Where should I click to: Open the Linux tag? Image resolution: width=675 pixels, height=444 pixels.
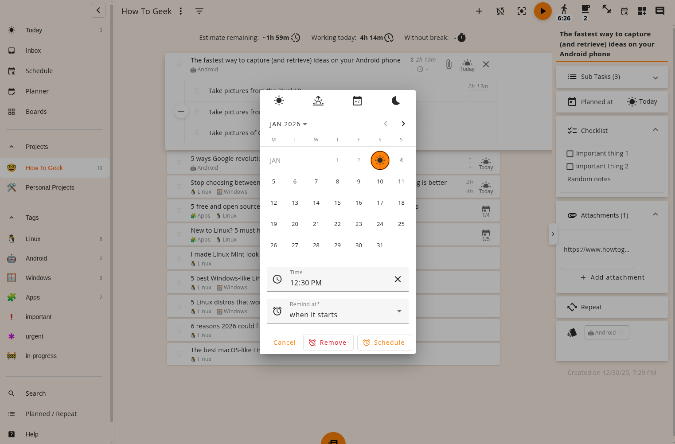tap(55, 239)
